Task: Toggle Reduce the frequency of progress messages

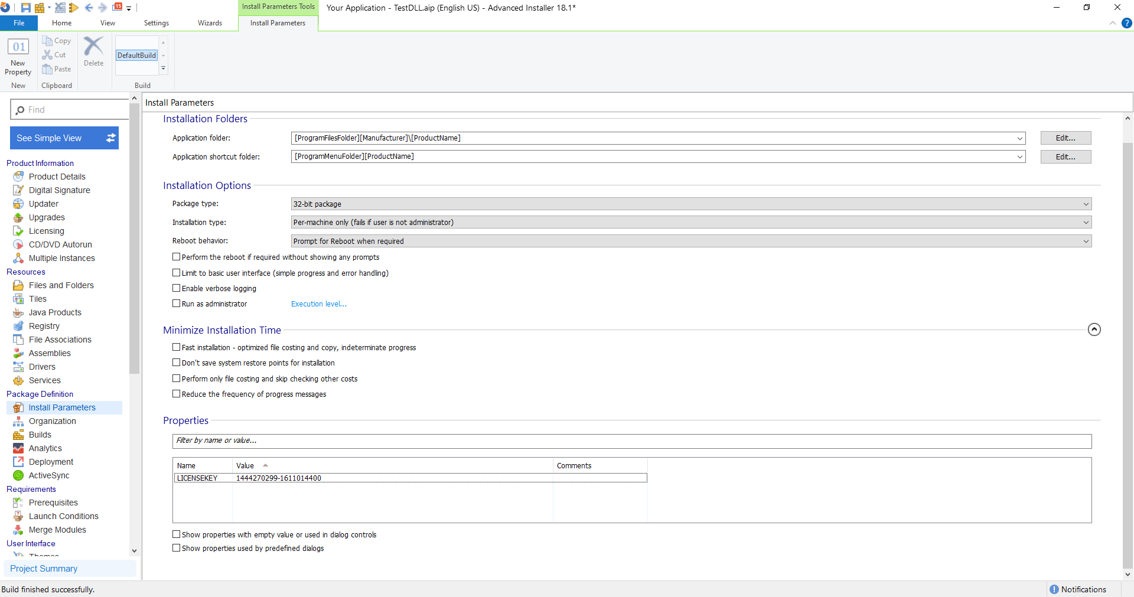Action: click(176, 394)
